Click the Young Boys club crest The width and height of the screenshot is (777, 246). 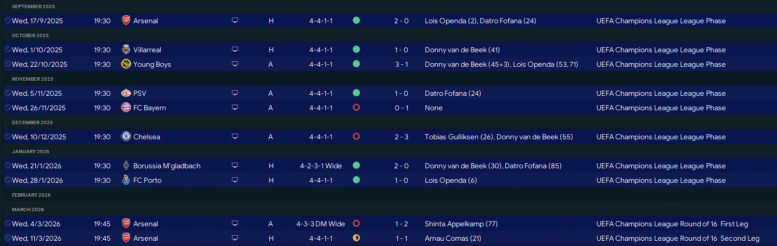[126, 64]
